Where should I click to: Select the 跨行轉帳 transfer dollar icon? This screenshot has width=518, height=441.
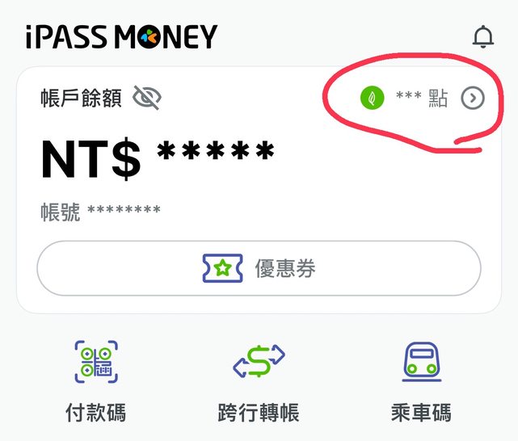pos(259,361)
